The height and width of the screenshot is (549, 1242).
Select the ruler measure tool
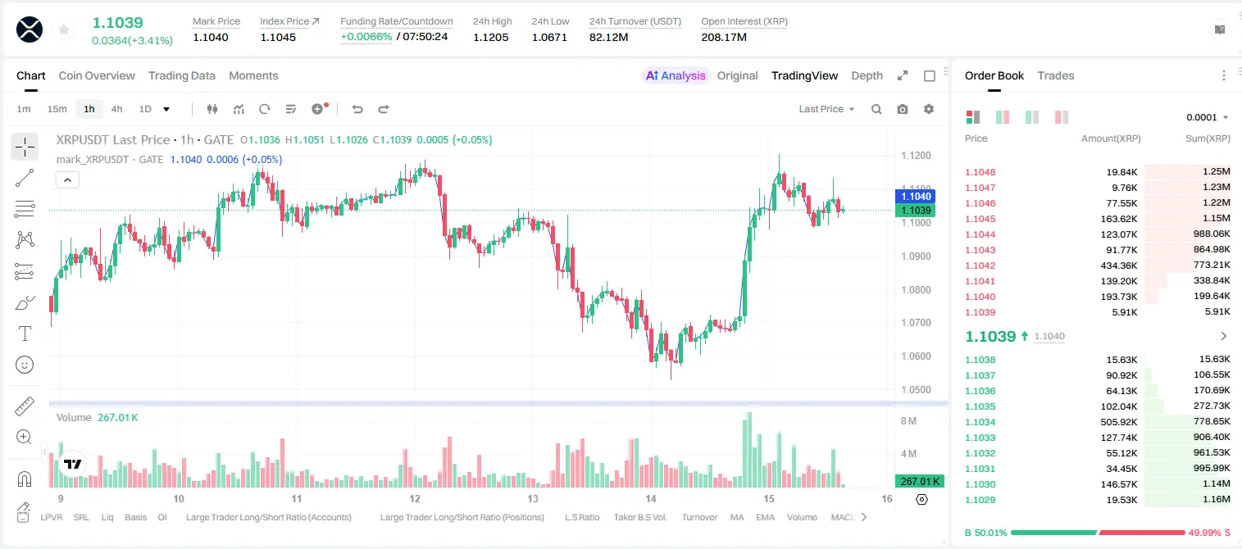point(25,406)
